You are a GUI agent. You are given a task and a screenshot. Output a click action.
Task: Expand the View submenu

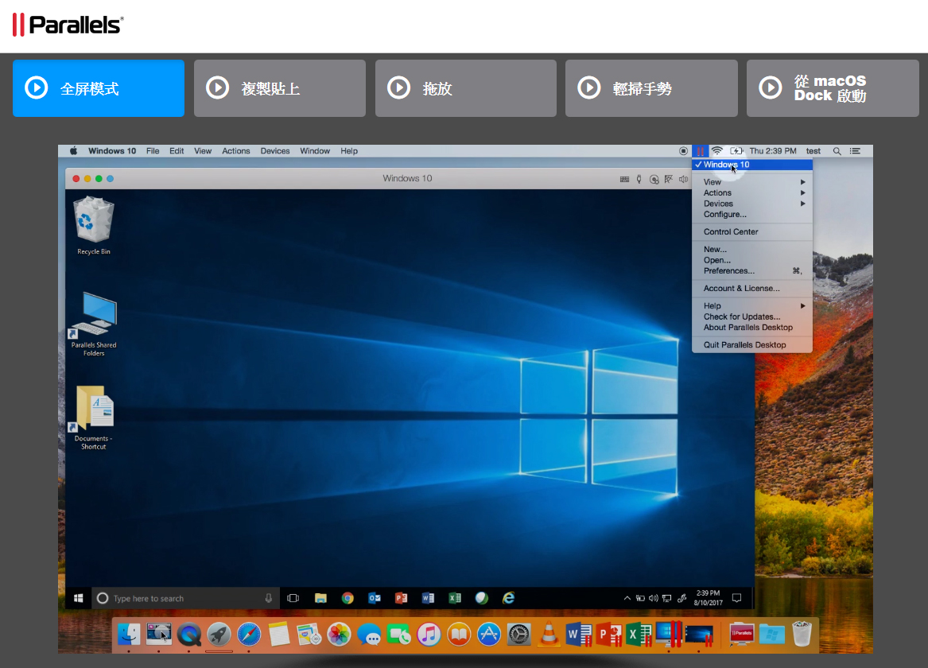click(751, 182)
